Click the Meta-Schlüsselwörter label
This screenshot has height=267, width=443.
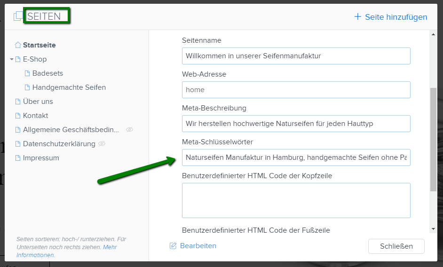pyautogui.click(x=218, y=142)
